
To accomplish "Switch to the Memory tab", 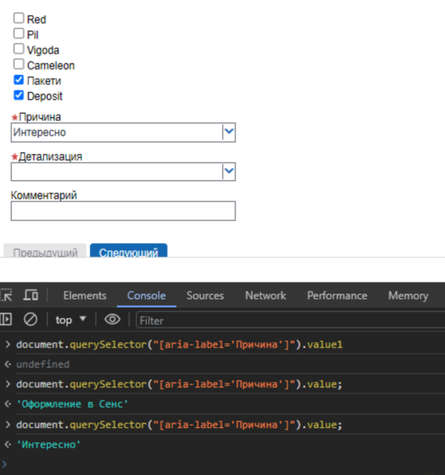I will 408,295.
